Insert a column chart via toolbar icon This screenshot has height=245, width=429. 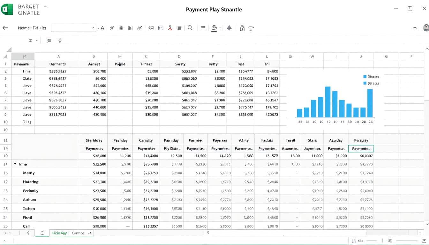(130, 28)
